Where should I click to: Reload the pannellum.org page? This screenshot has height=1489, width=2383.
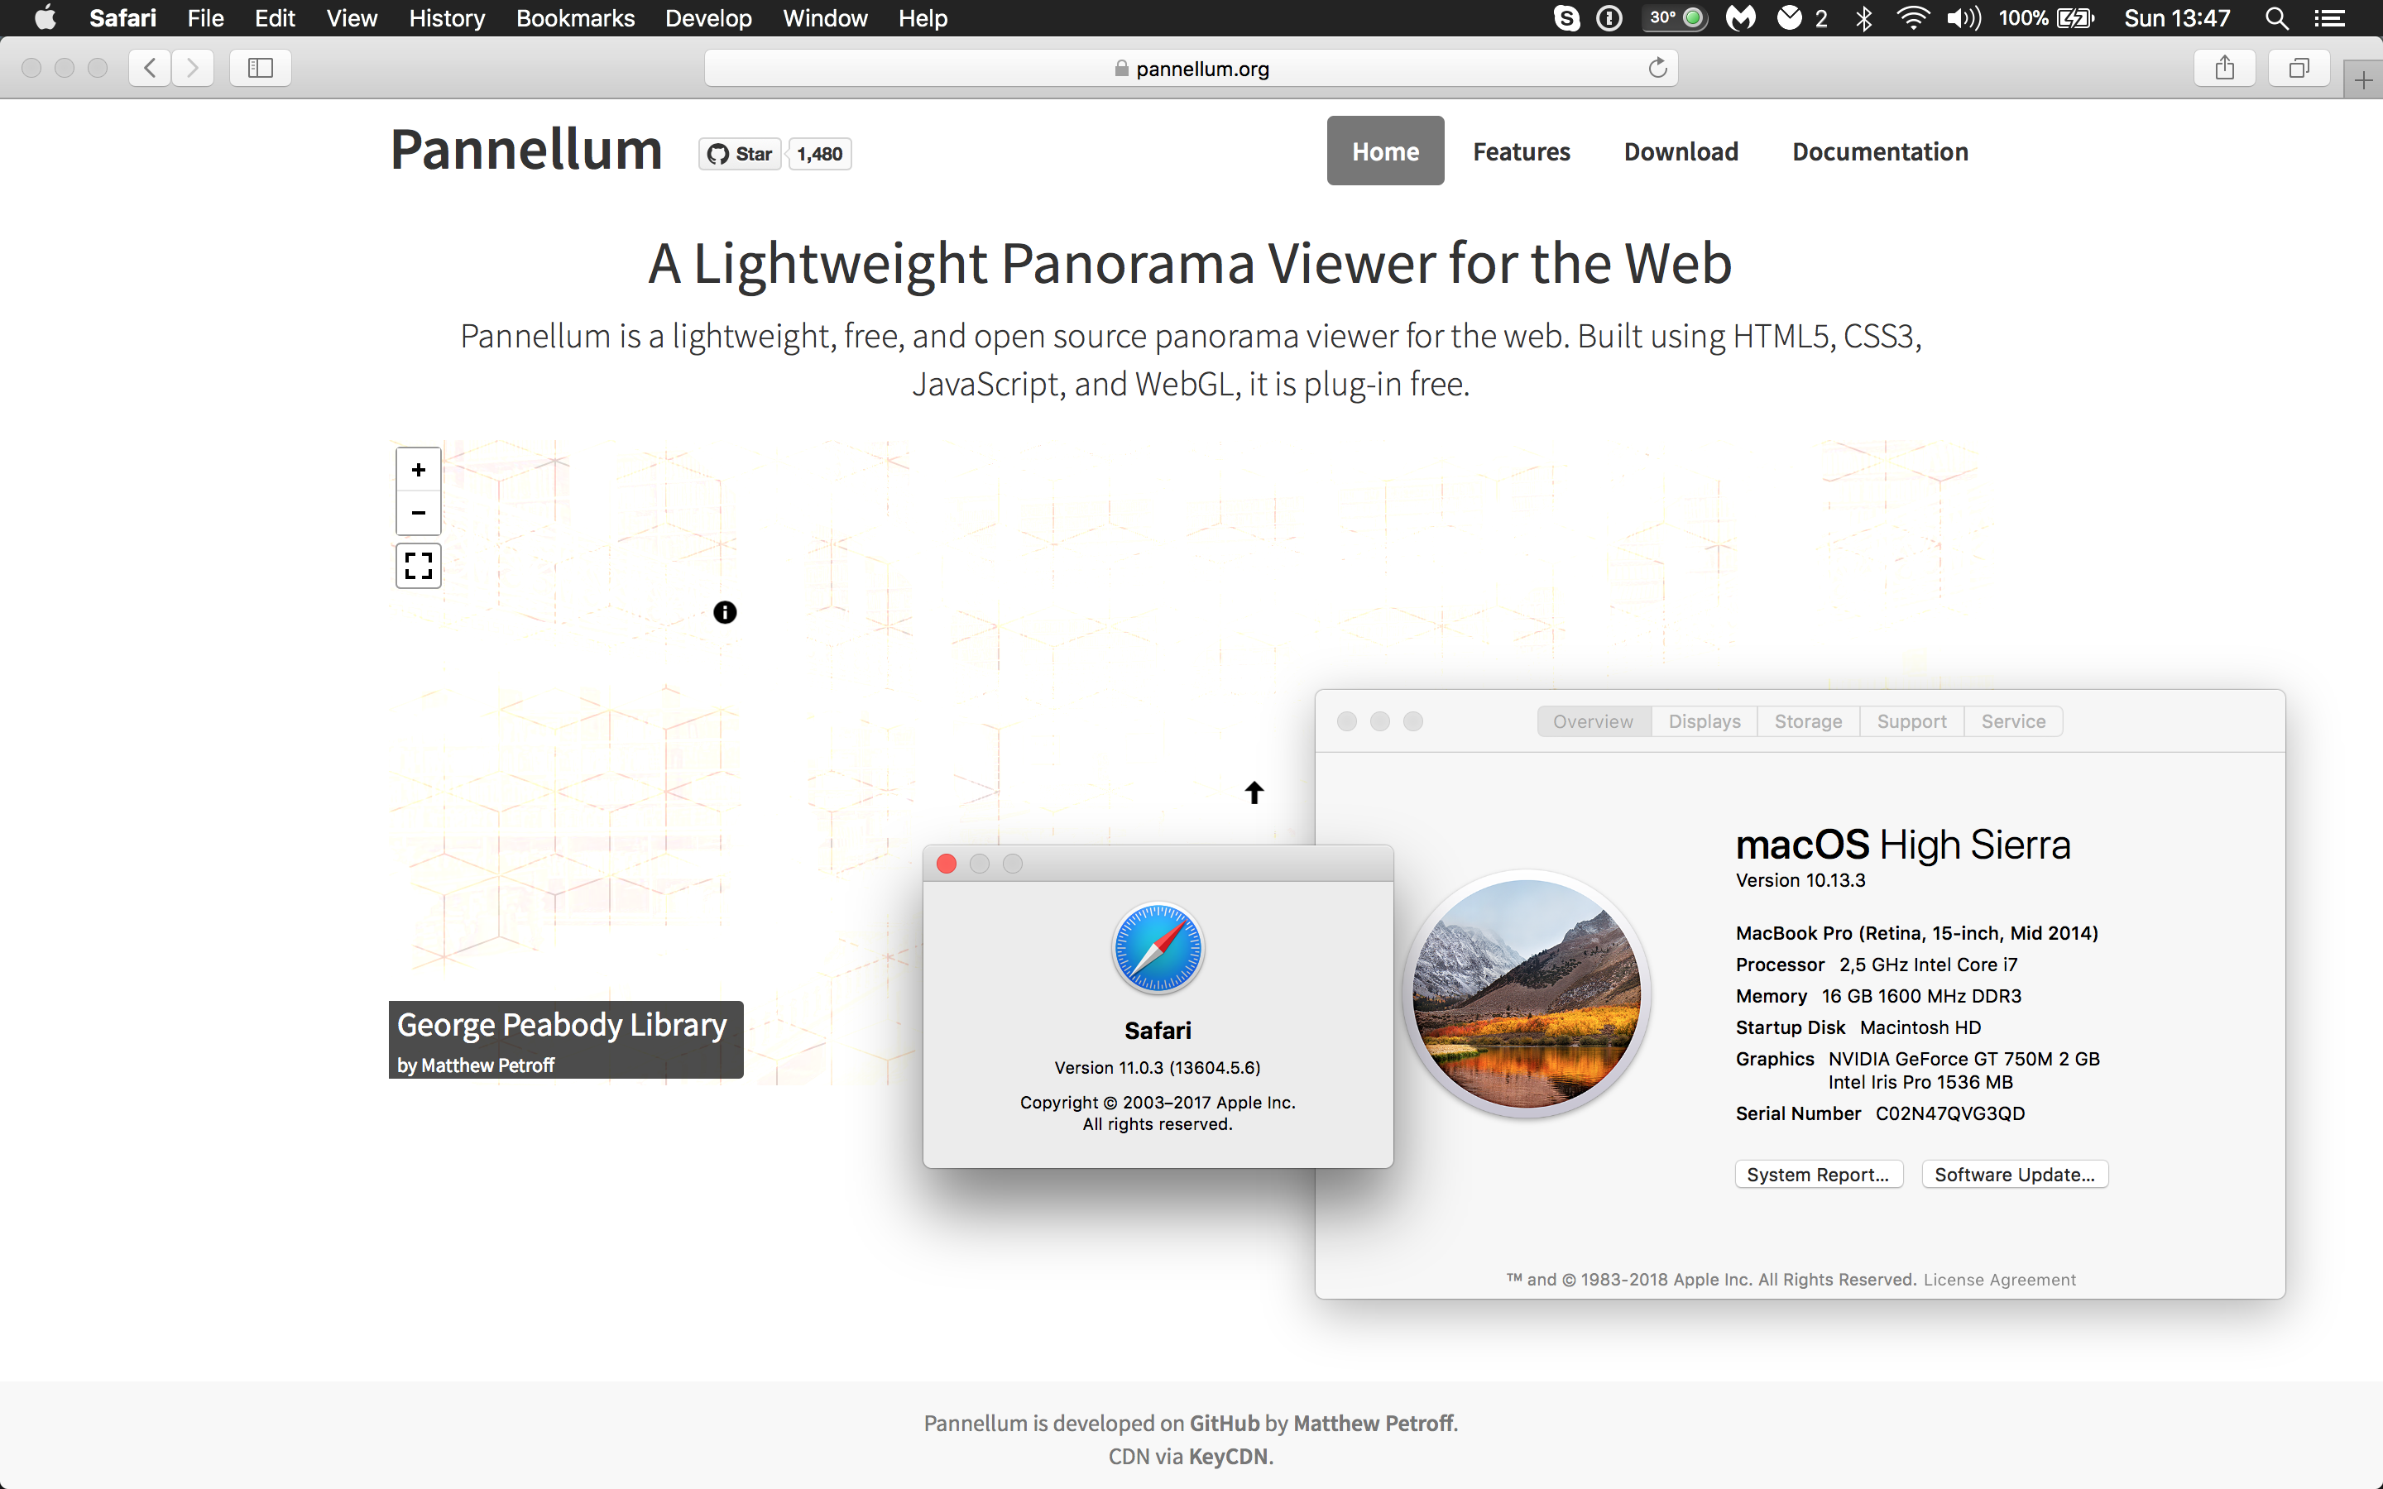1657,68
